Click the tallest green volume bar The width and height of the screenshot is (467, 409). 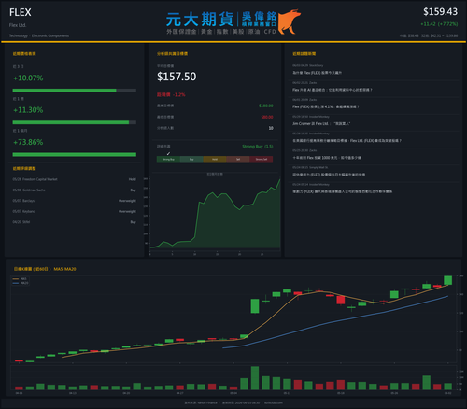pyautogui.click(x=255, y=378)
